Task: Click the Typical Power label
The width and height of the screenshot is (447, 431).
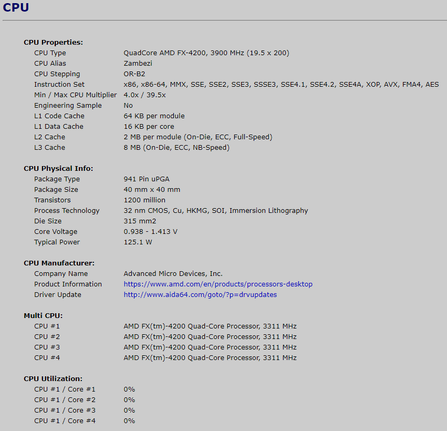Action: 57,242
